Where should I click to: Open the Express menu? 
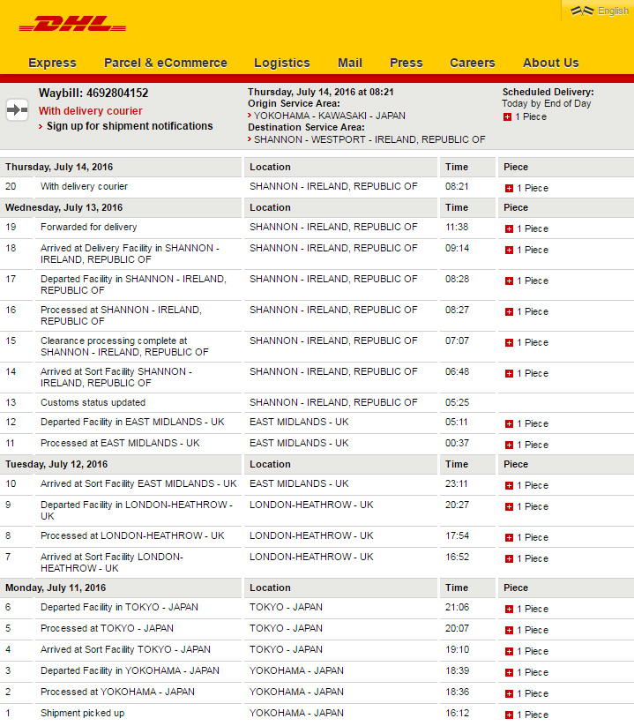click(x=52, y=63)
